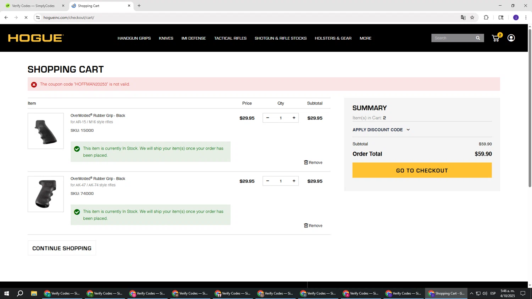
Task: Open a new browser tab
Action: pos(139,6)
